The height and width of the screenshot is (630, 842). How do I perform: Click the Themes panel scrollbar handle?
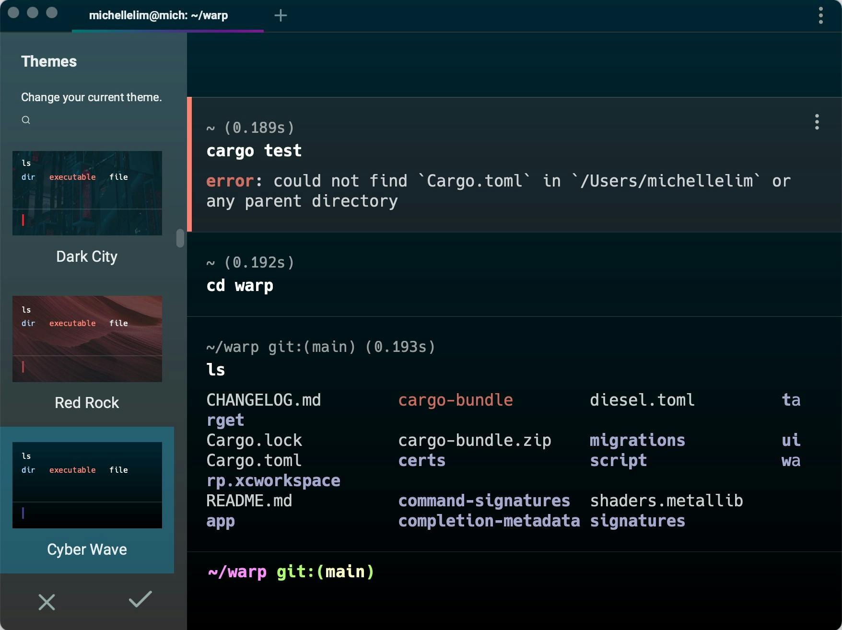pyautogui.click(x=180, y=238)
